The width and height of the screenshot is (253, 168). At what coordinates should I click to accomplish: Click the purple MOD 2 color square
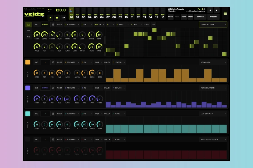(28, 88)
